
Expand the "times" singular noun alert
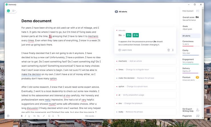click(145, 69)
